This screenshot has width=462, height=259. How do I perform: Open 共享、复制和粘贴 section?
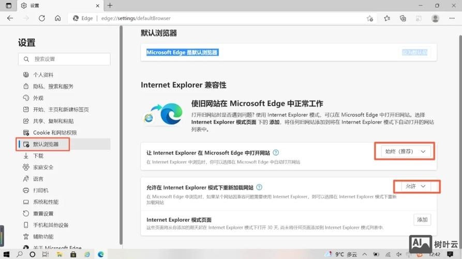click(53, 121)
